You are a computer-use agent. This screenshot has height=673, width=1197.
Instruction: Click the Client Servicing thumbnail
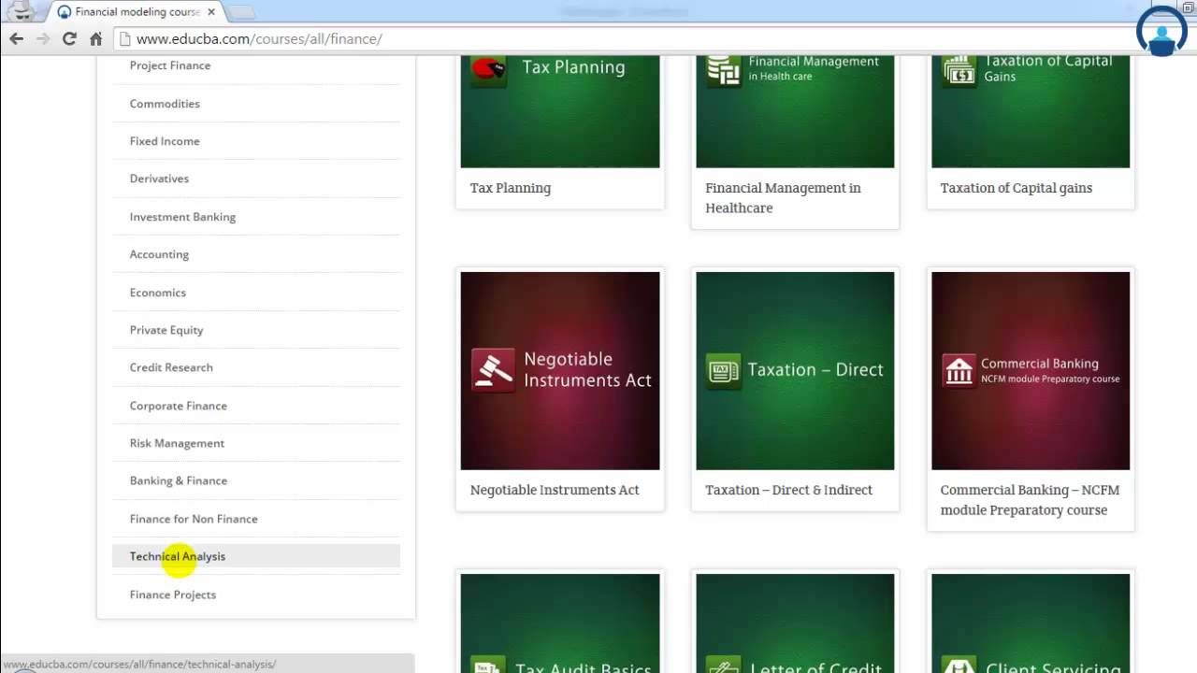[x=1031, y=623]
